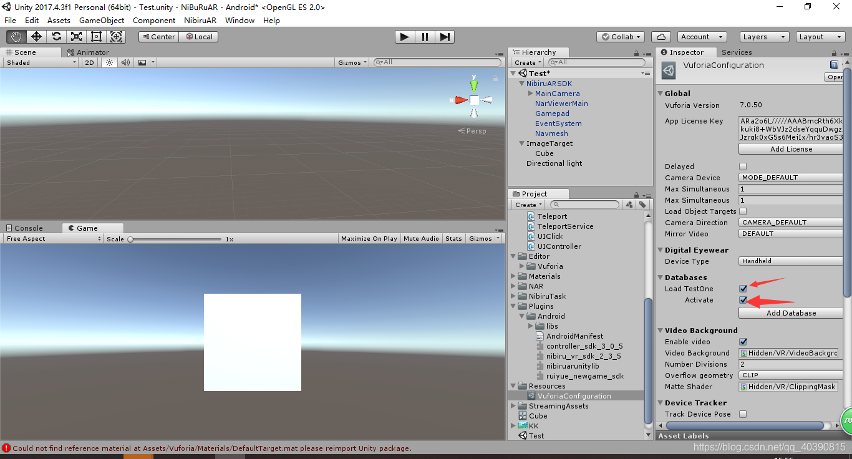Toggle 2D scene view mode

click(90, 62)
